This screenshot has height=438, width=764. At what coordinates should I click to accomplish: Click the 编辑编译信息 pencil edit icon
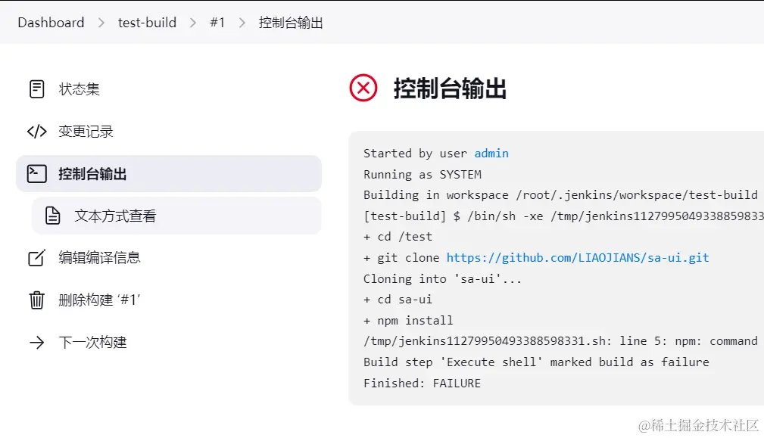(36, 258)
